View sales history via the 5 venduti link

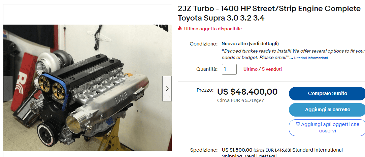tap(272, 69)
